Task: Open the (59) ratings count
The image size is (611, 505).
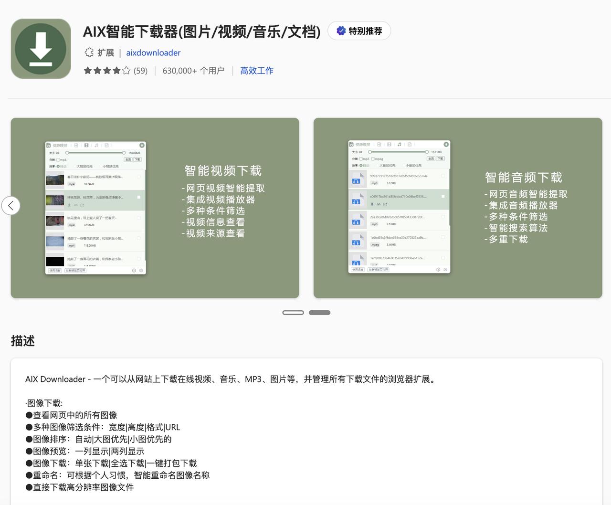Action: 140,71
